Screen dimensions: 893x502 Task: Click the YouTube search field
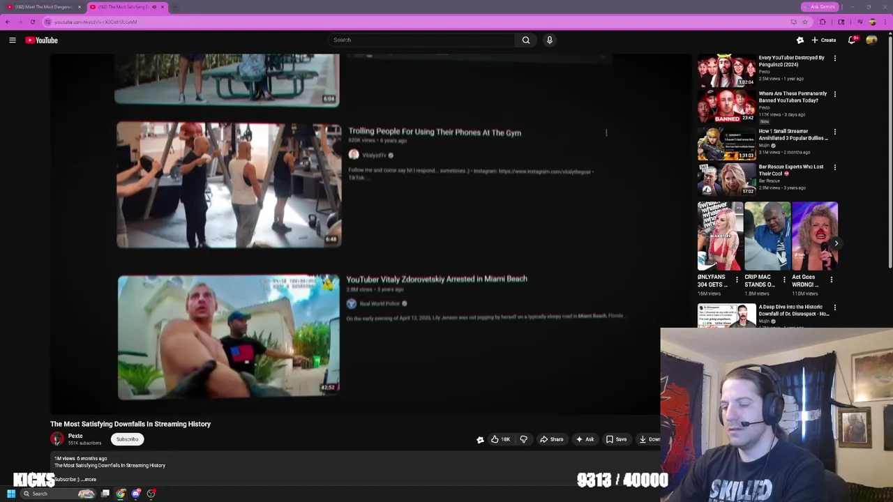422,40
